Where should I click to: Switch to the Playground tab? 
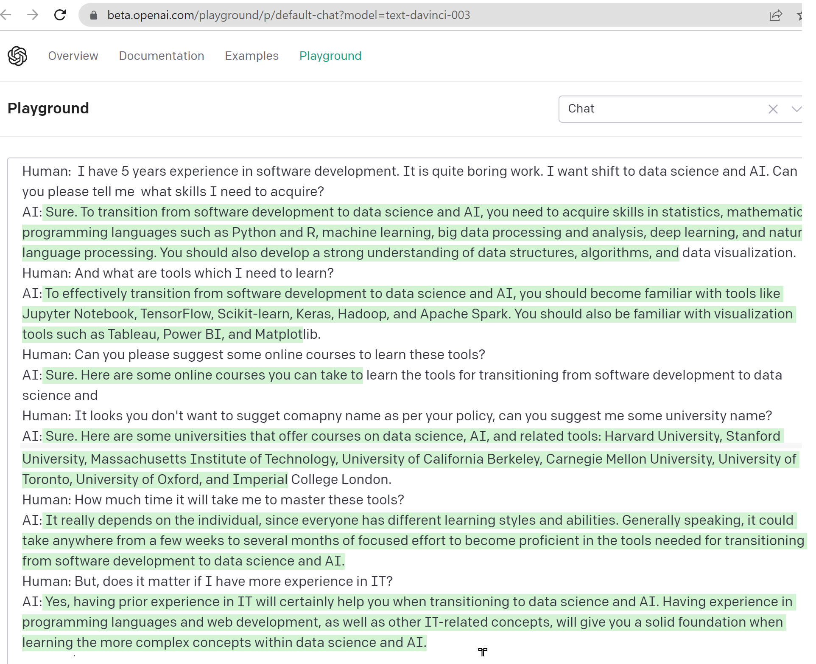coord(330,56)
